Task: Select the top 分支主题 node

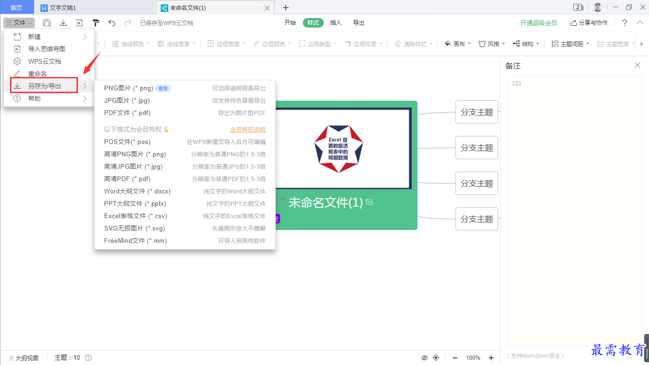Action: [477, 112]
